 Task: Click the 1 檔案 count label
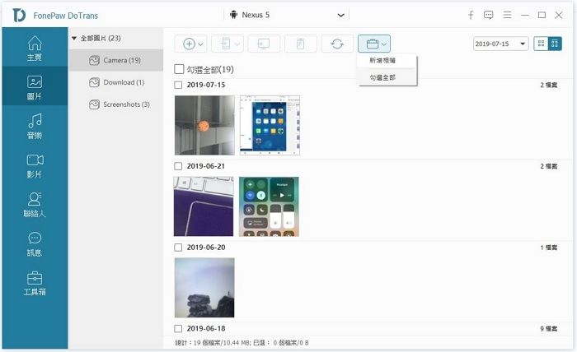pyautogui.click(x=549, y=248)
